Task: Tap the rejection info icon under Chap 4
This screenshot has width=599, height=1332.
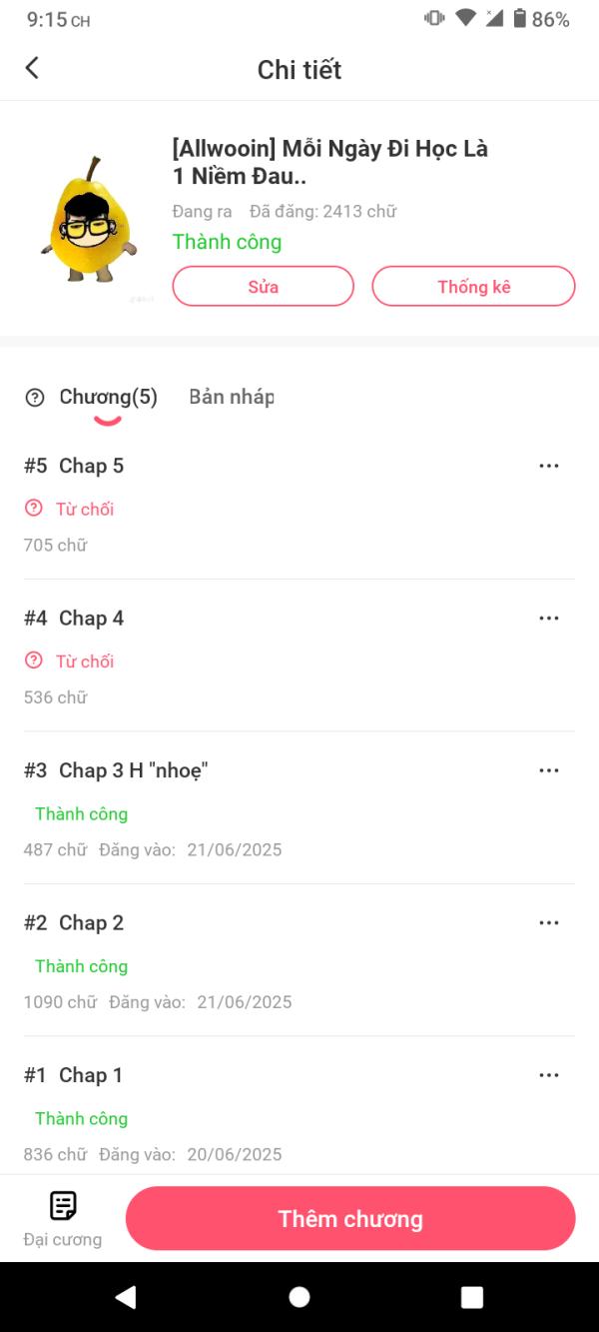Action: coord(34,660)
